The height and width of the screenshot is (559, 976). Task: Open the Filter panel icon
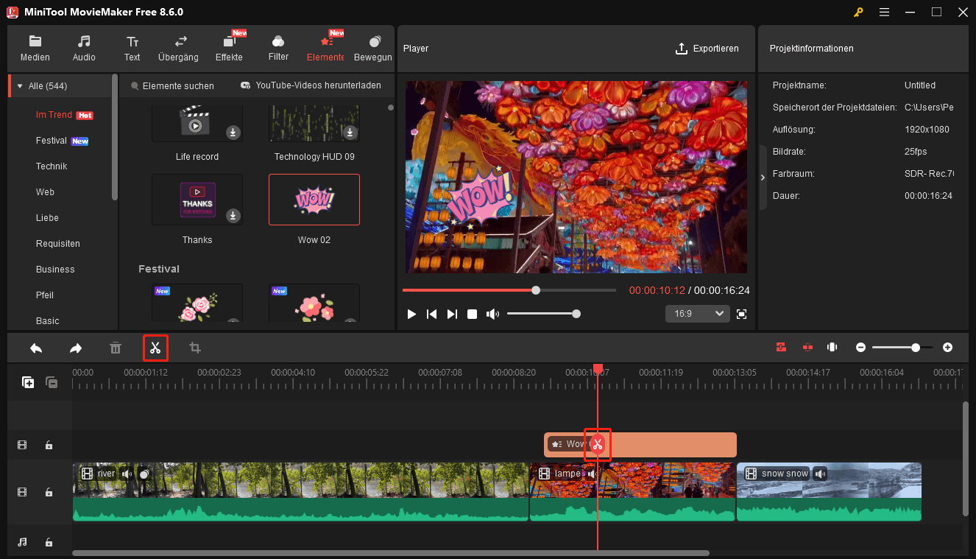277,46
